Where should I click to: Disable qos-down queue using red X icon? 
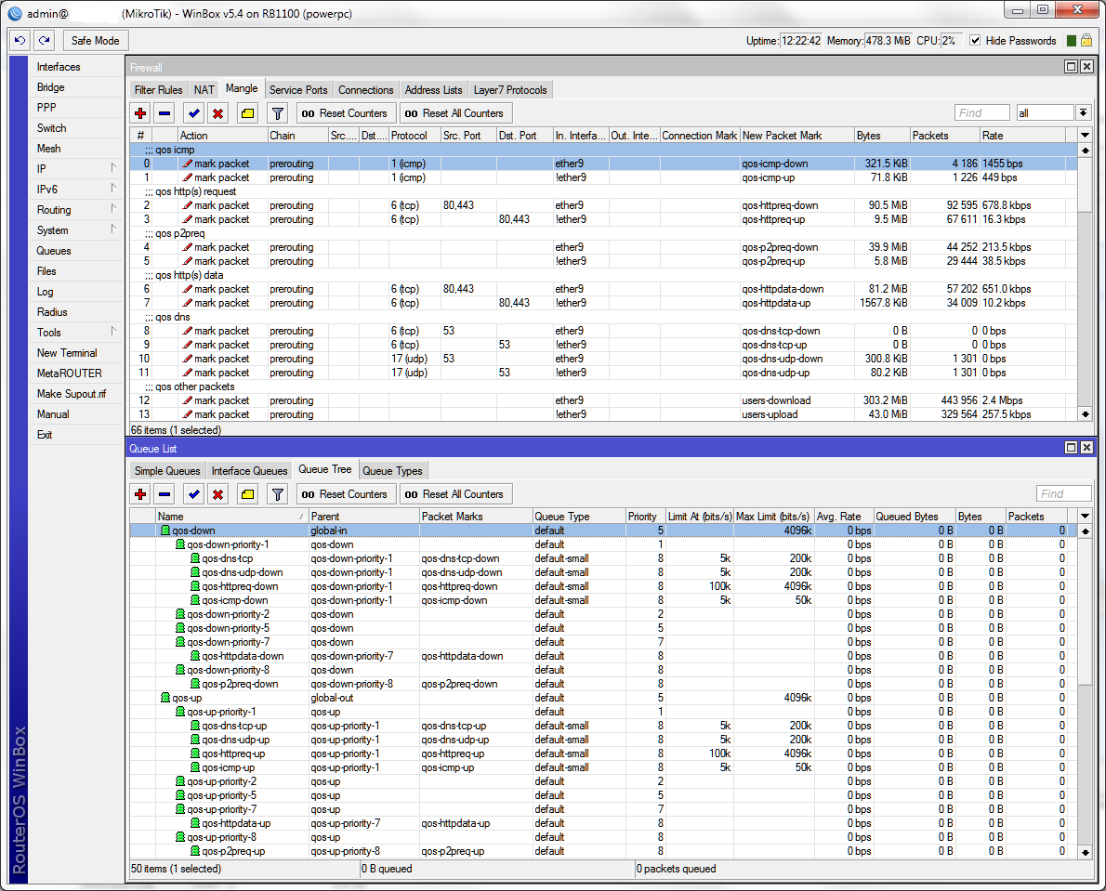[217, 494]
